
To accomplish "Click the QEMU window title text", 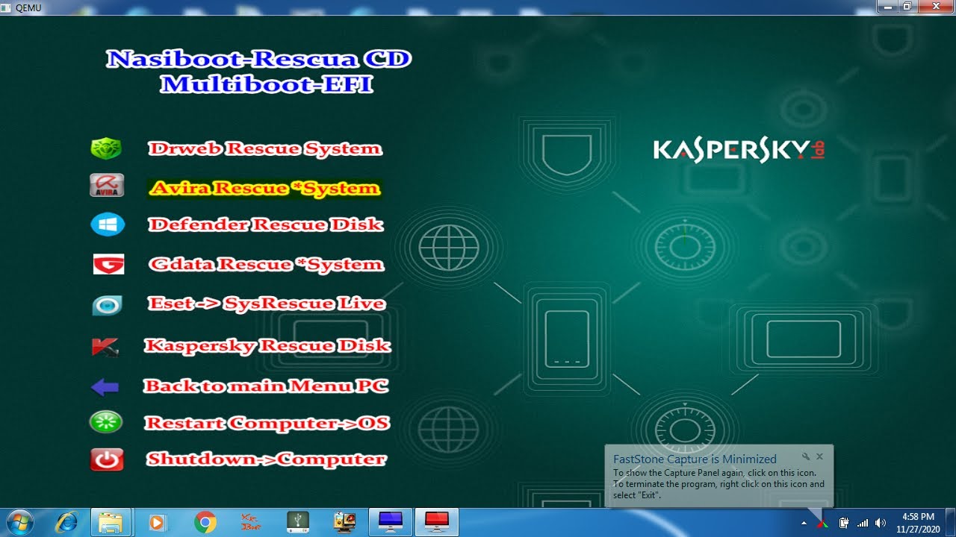I will tap(28, 7).
